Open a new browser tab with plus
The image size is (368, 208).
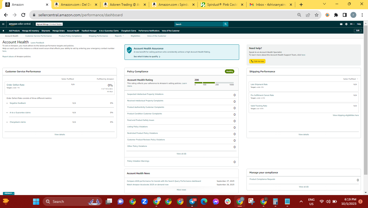(x=301, y=5)
